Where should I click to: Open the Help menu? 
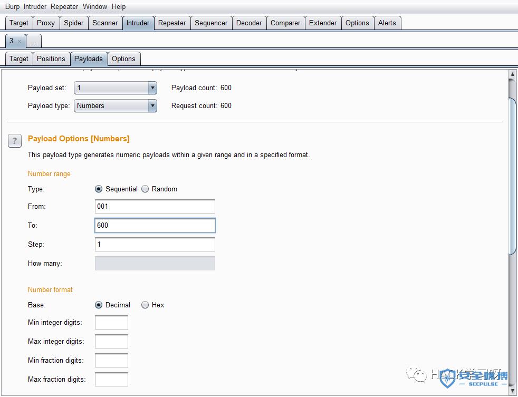(x=119, y=7)
